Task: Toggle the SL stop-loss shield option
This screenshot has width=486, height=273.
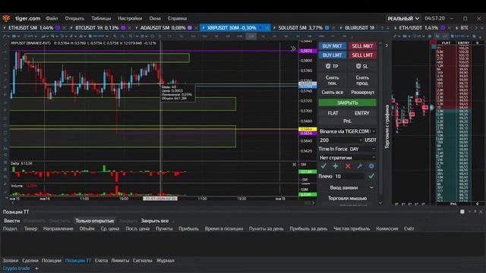Action: click(x=362, y=66)
